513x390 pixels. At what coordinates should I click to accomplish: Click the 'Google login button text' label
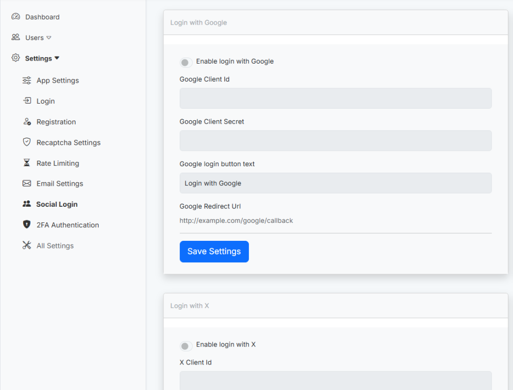[217, 164]
